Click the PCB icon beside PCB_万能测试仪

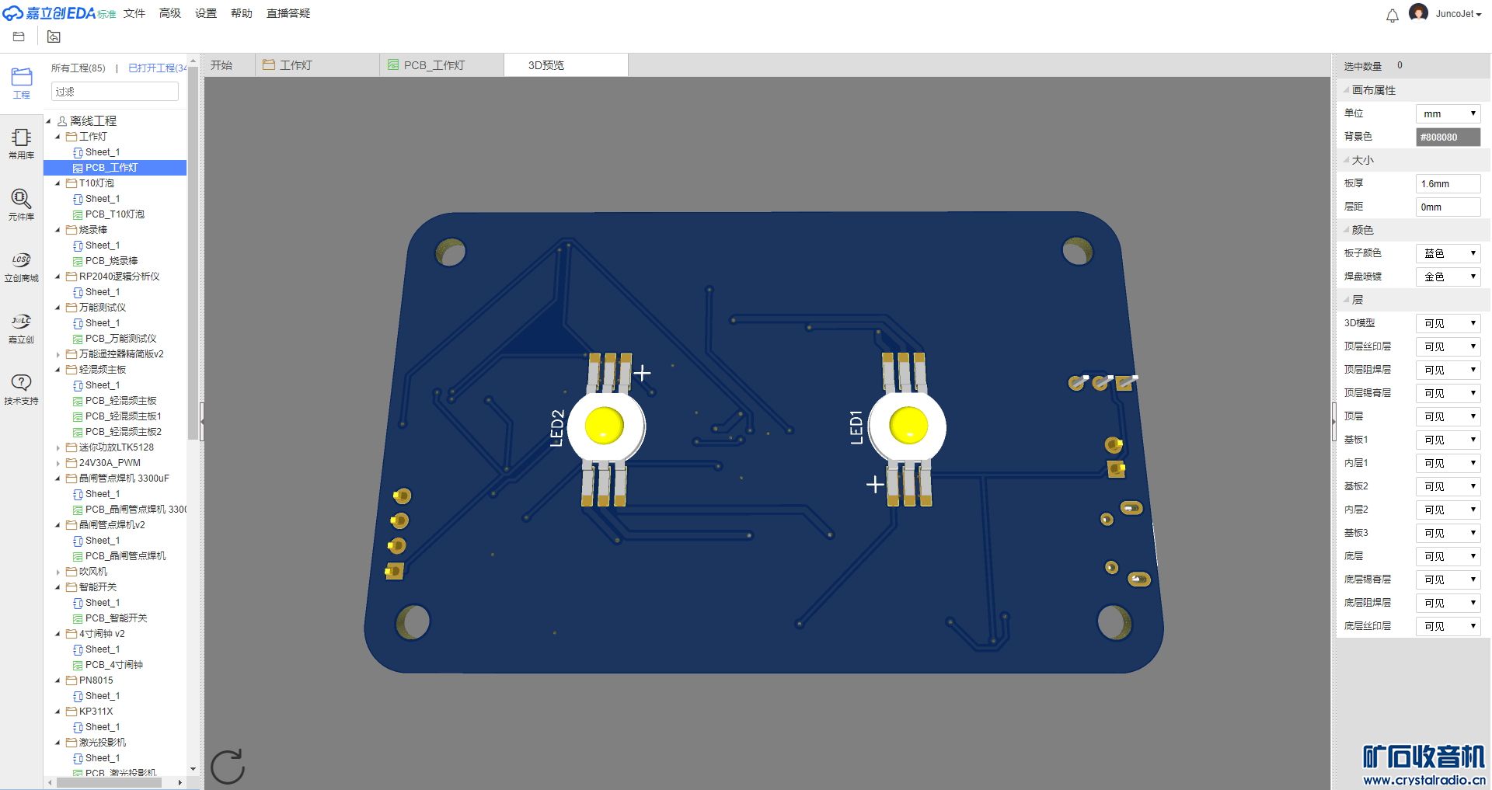78,339
